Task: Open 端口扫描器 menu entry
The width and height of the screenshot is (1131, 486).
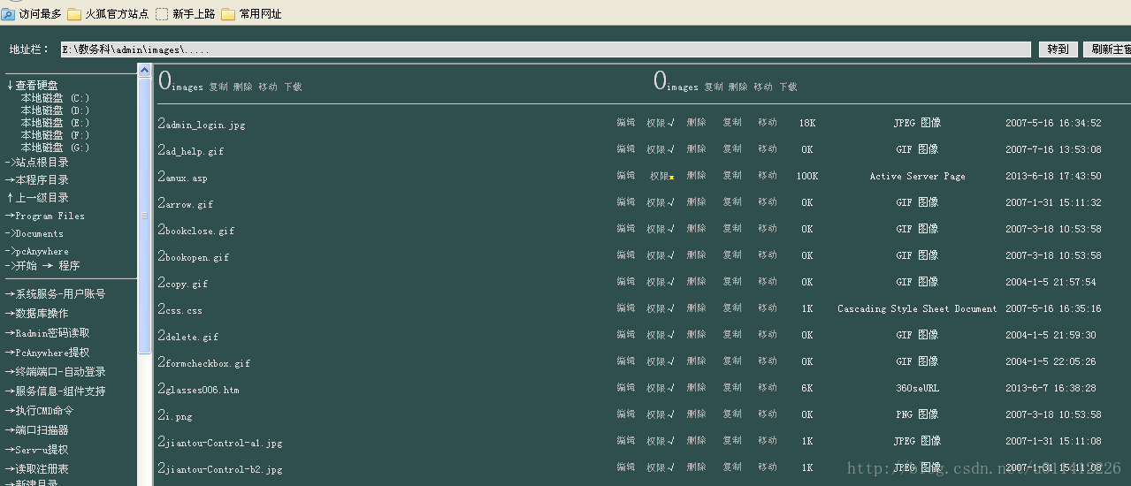Action: (x=36, y=430)
